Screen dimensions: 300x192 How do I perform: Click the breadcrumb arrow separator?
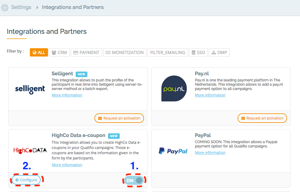[x=37, y=7]
